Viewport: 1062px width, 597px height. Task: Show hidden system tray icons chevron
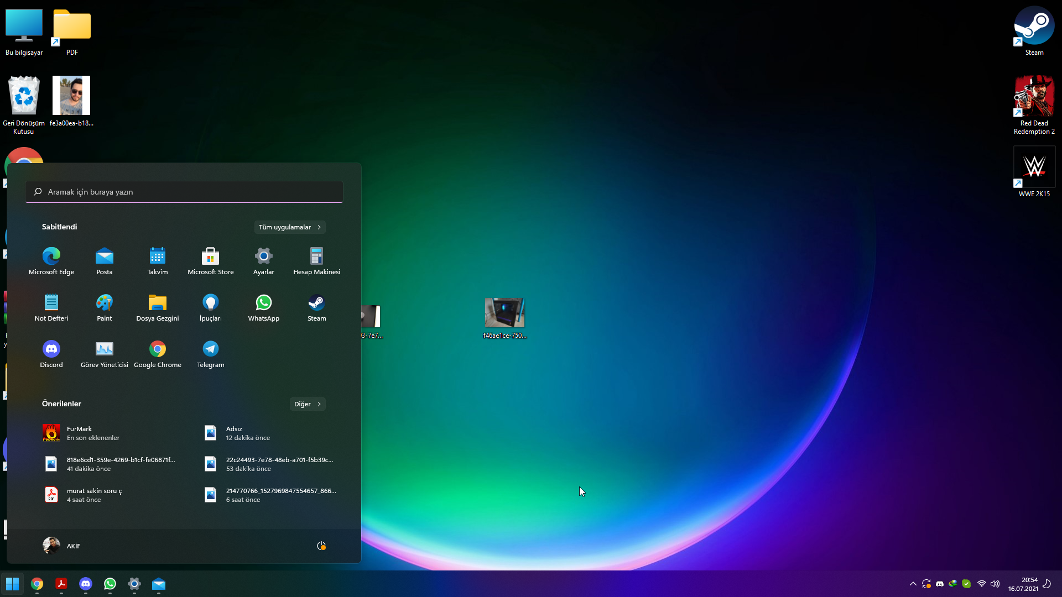(x=913, y=584)
